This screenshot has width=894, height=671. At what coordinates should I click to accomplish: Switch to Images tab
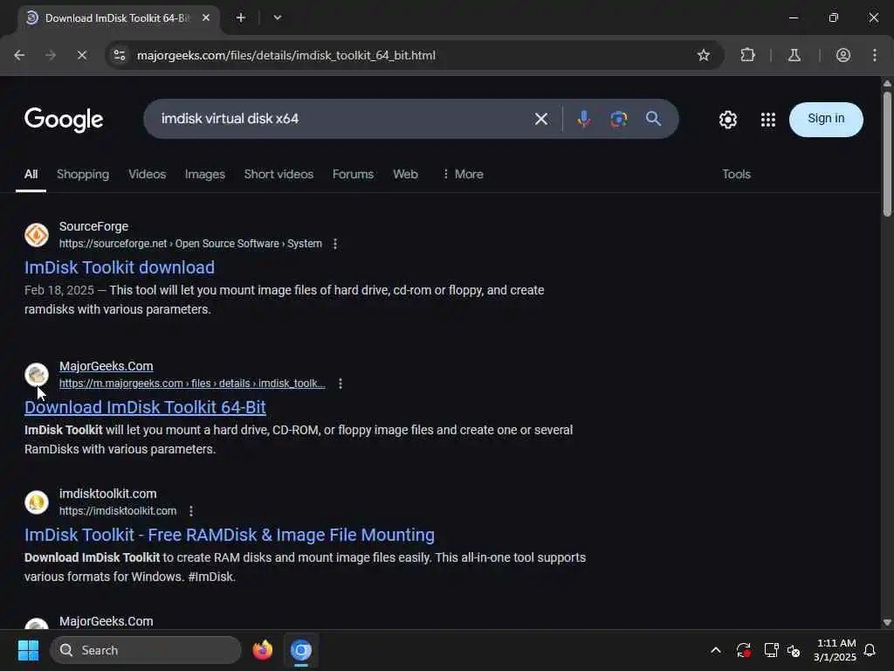pos(204,175)
